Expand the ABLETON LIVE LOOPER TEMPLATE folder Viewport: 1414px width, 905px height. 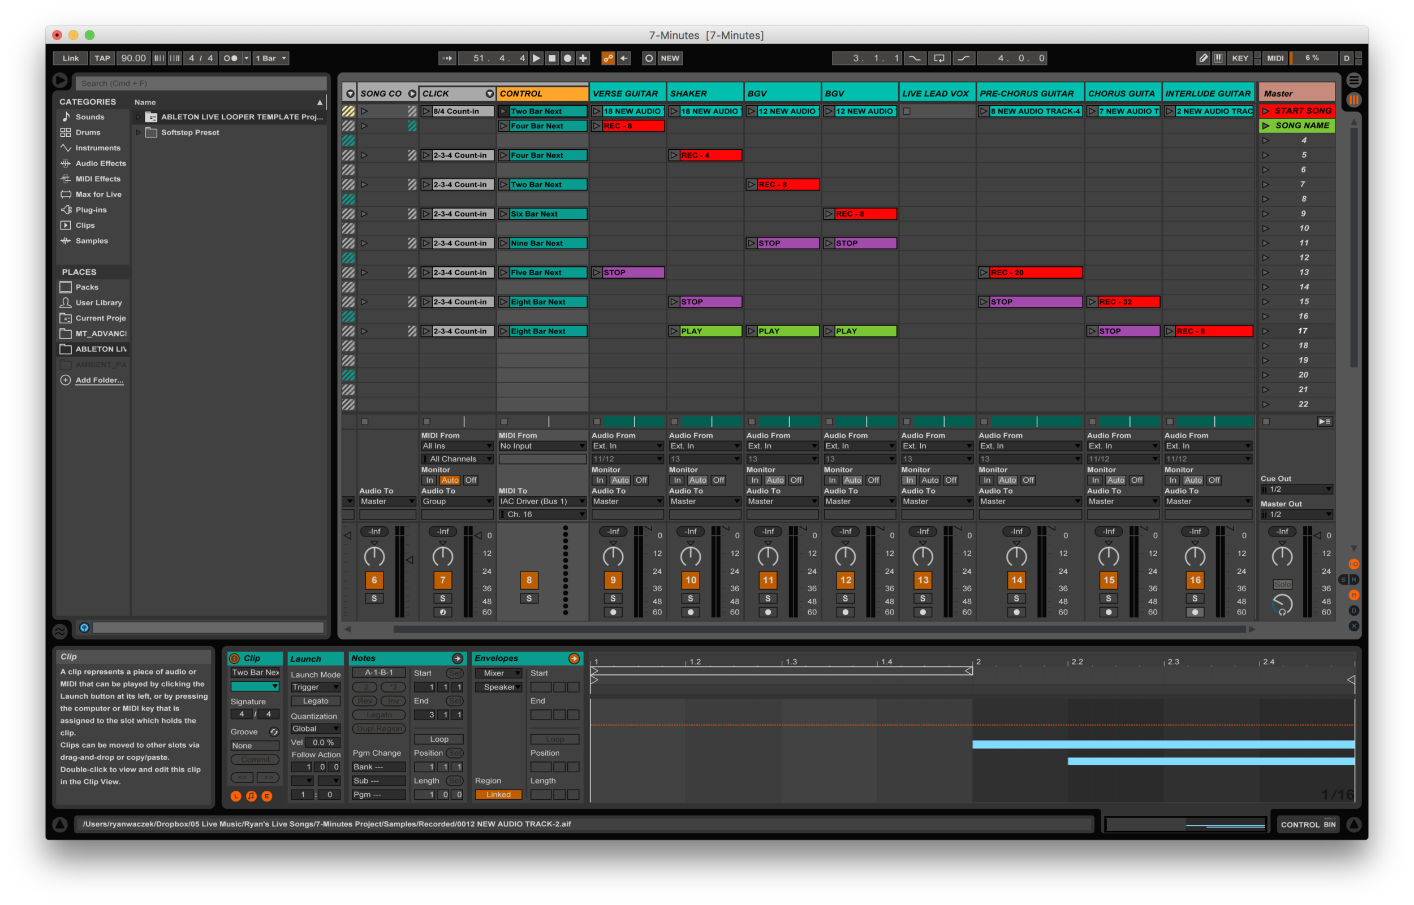138,117
